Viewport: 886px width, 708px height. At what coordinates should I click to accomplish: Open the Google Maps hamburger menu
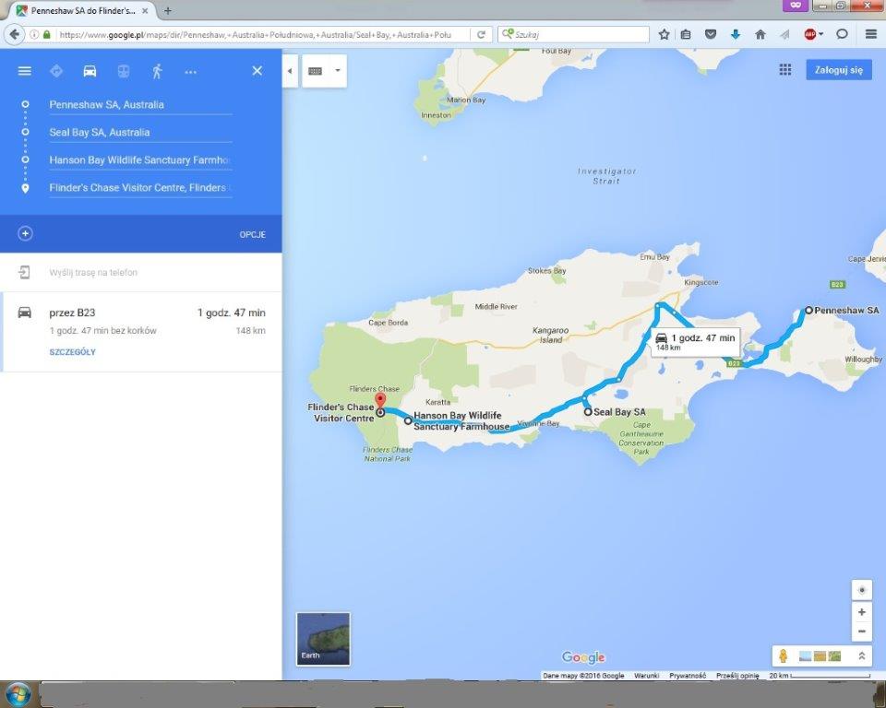pyautogui.click(x=24, y=71)
